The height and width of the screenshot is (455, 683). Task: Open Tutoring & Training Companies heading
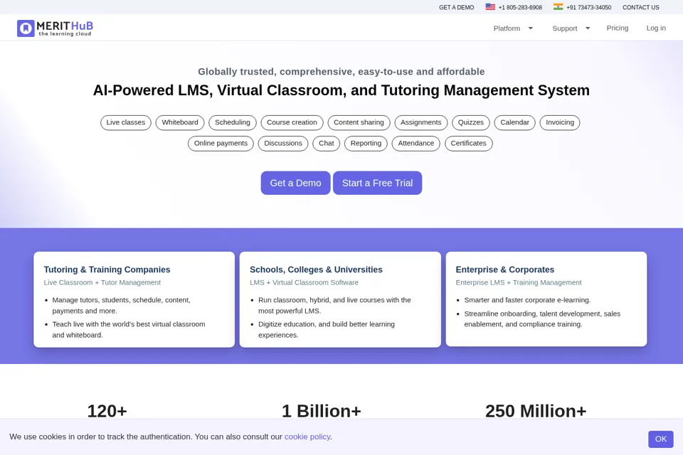click(107, 269)
